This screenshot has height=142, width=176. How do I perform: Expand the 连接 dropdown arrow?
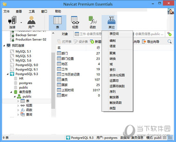point(21,23)
